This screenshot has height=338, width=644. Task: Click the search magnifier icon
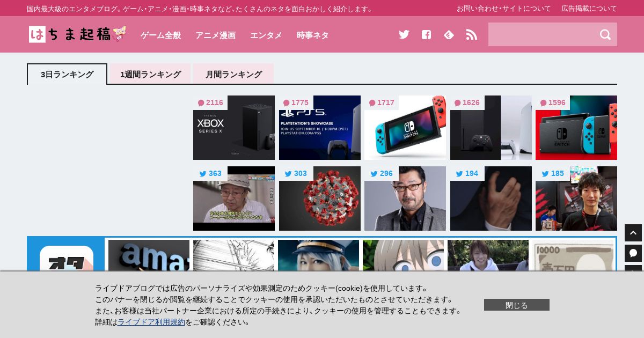(605, 34)
